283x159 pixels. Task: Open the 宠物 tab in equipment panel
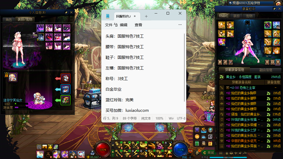tap(249, 16)
